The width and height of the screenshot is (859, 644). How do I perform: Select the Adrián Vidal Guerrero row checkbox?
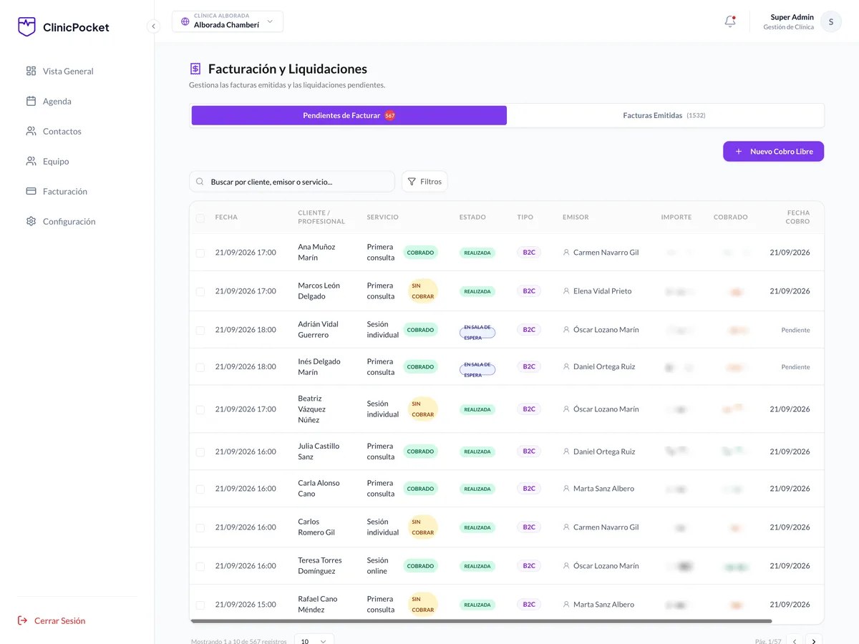point(200,330)
